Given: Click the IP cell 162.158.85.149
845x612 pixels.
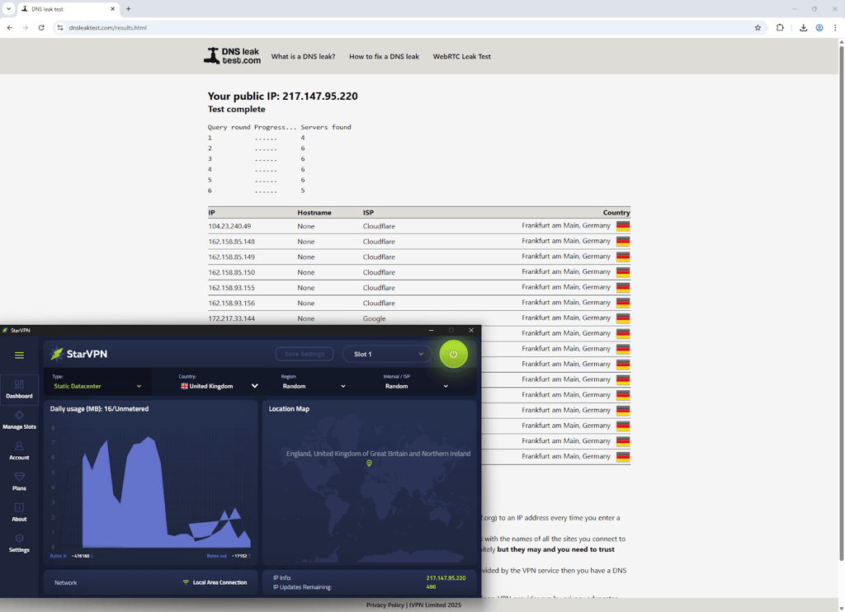Looking at the screenshot, I should click(x=232, y=257).
